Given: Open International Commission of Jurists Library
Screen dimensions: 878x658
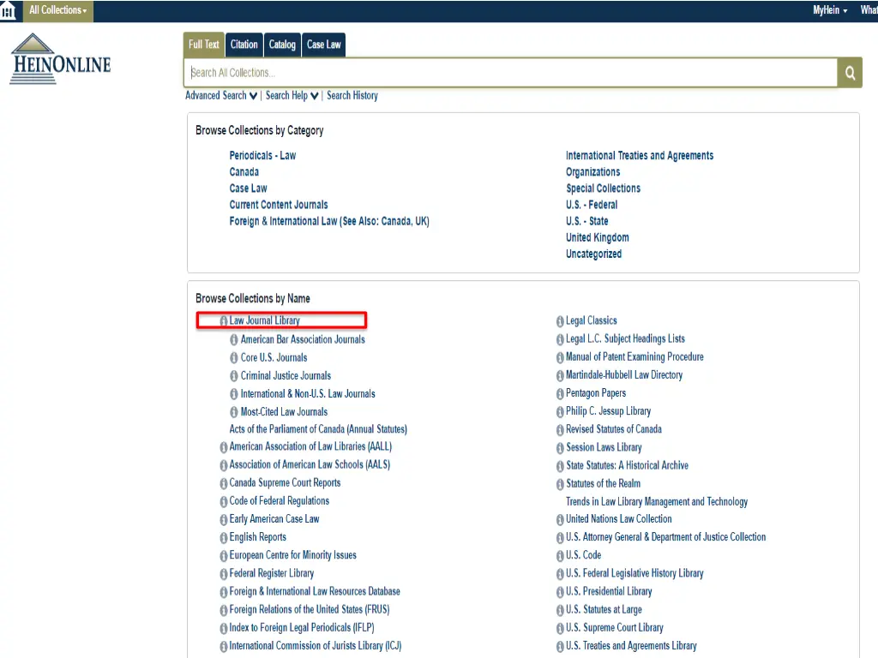Looking at the screenshot, I should [x=316, y=646].
